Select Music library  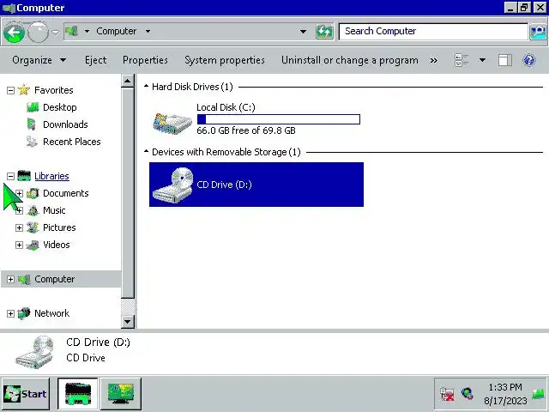coord(54,210)
